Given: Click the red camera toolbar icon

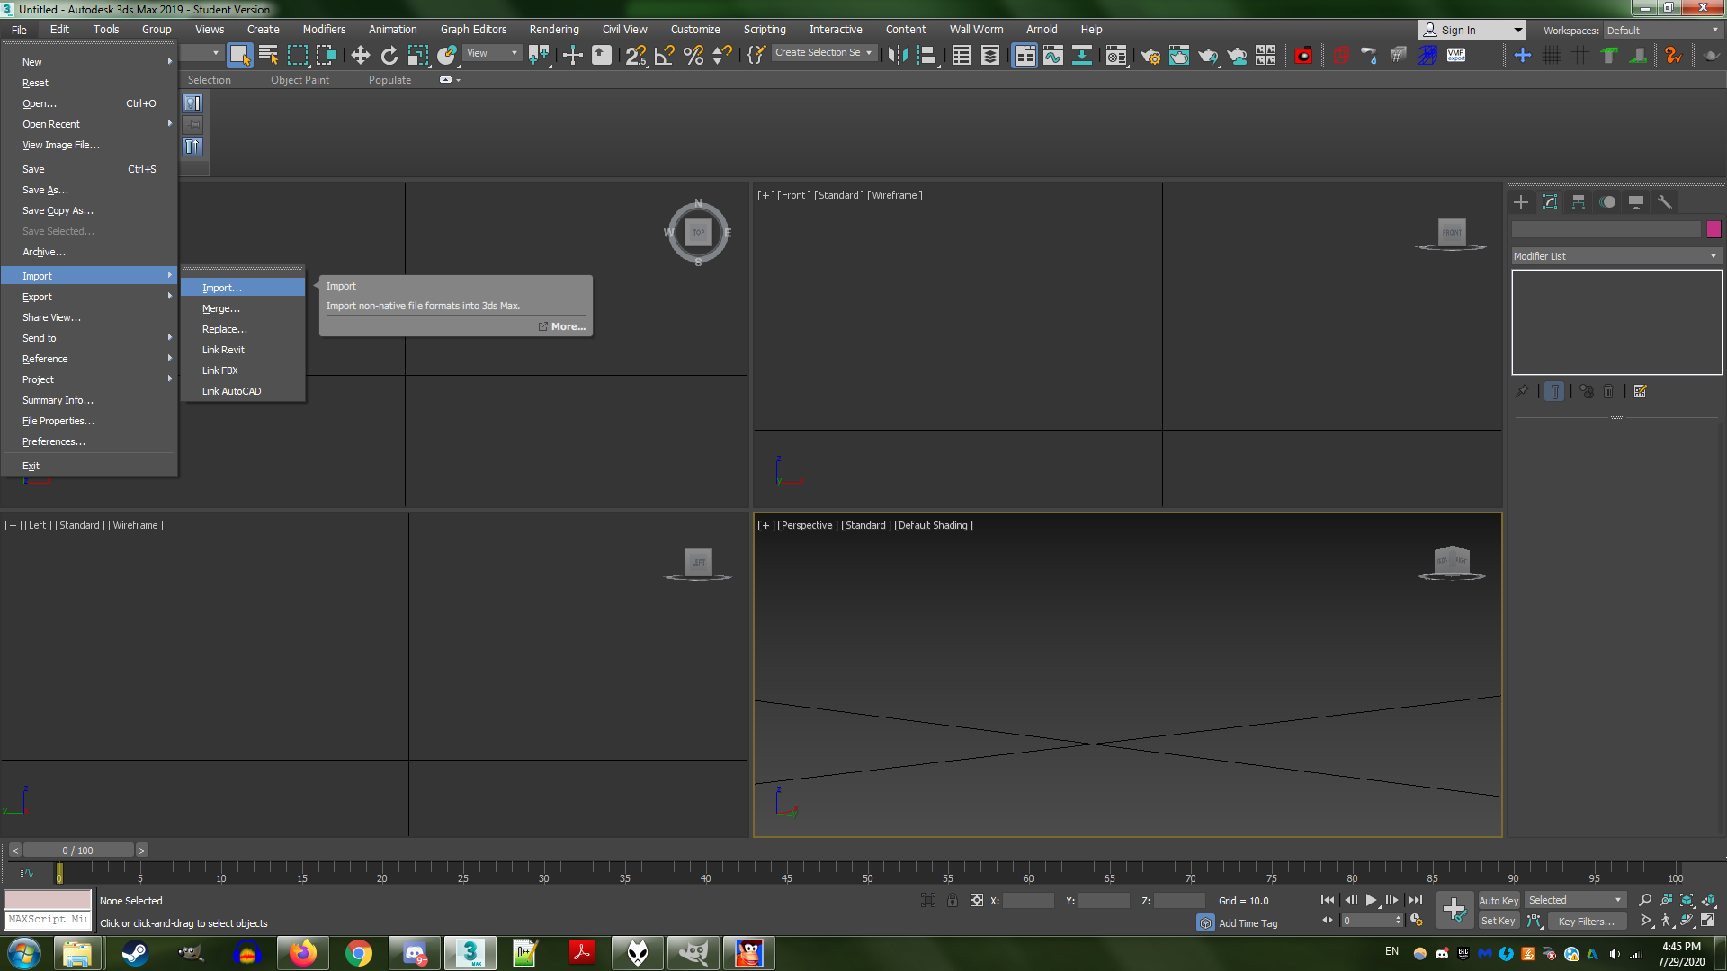Looking at the screenshot, I should pos(1303,55).
